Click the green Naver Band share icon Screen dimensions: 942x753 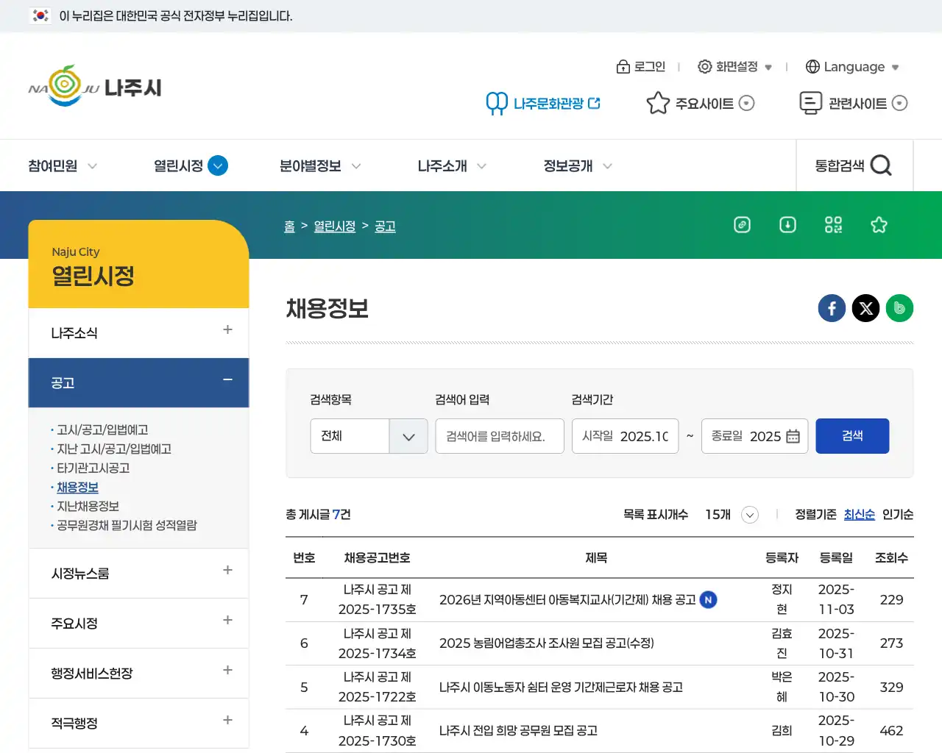click(899, 308)
